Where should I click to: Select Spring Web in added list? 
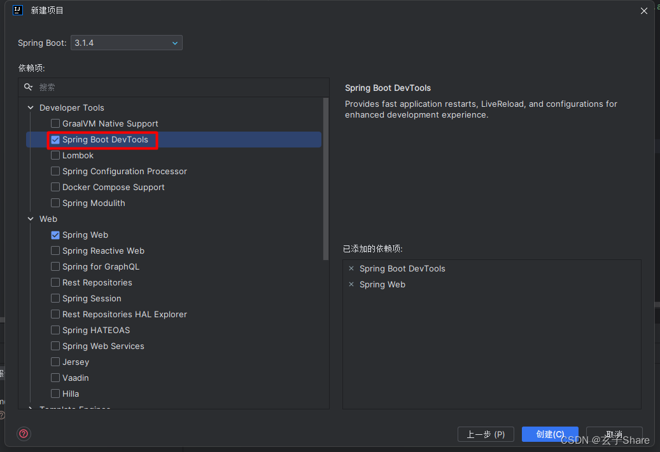(383, 285)
